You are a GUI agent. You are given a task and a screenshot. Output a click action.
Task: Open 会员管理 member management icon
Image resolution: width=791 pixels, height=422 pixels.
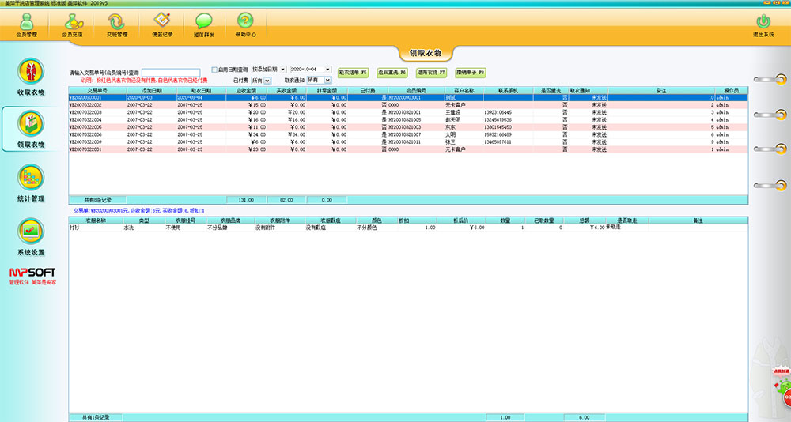click(26, 24)
